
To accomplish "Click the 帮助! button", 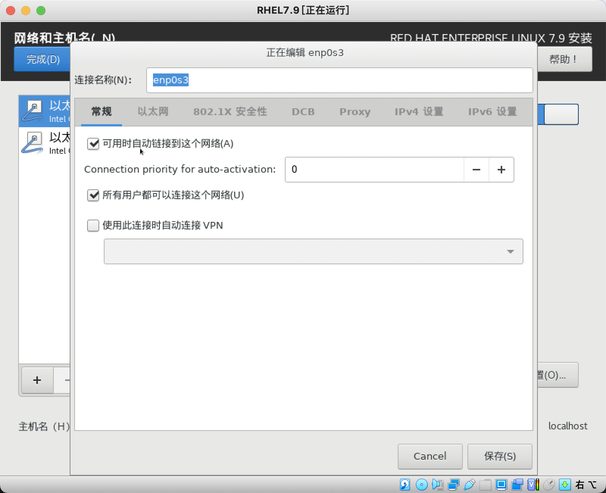I will (565, 59).
